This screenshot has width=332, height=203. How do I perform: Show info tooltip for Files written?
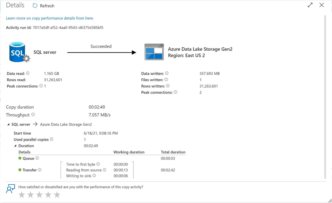pyautogui.click(x=166, y=79)
